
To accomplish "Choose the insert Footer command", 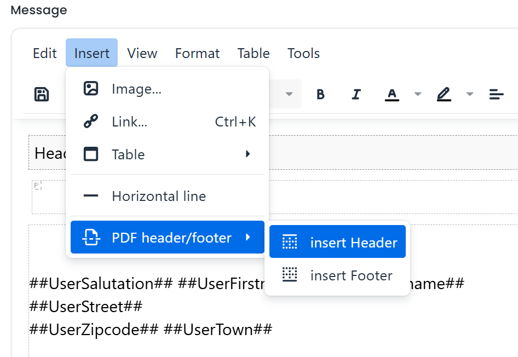I will pyautogui.click(x=351, y=275).
